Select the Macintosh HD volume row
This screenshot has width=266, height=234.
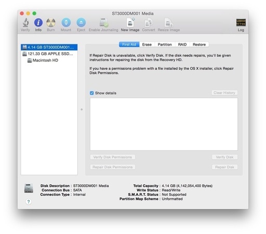(49, 61)
